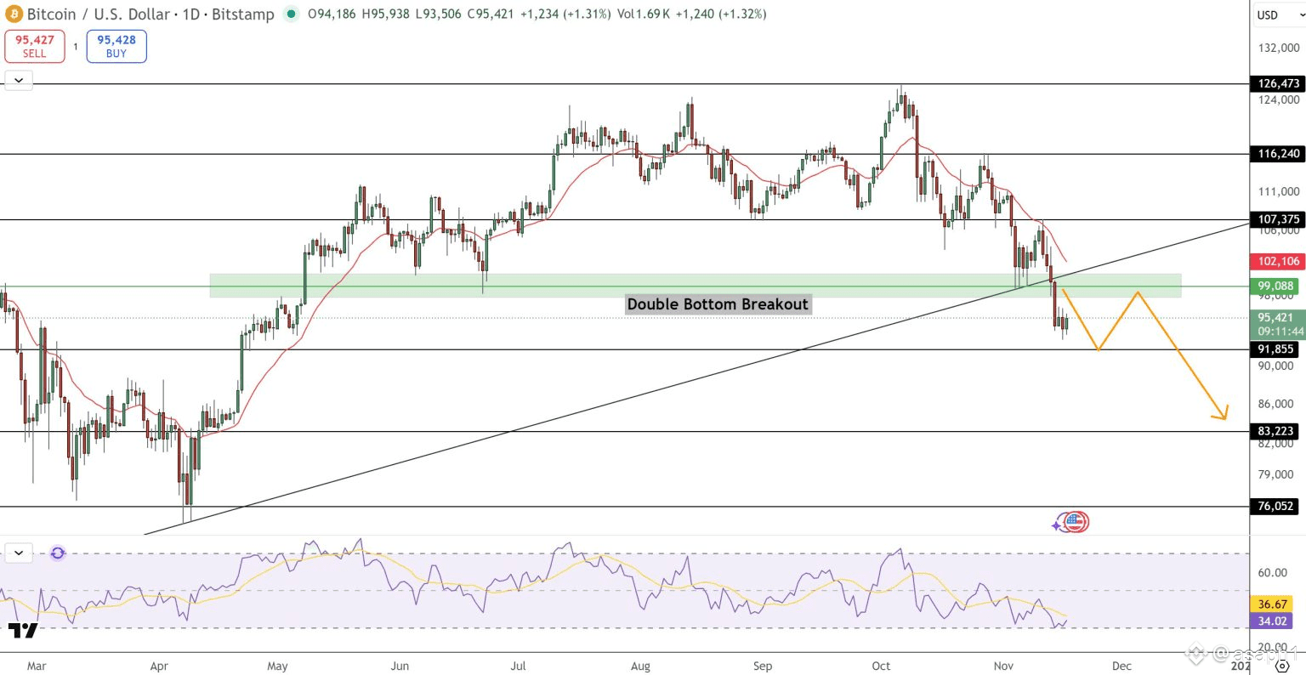
Task: Click the 95,428 BUY button
Action: 116,46
